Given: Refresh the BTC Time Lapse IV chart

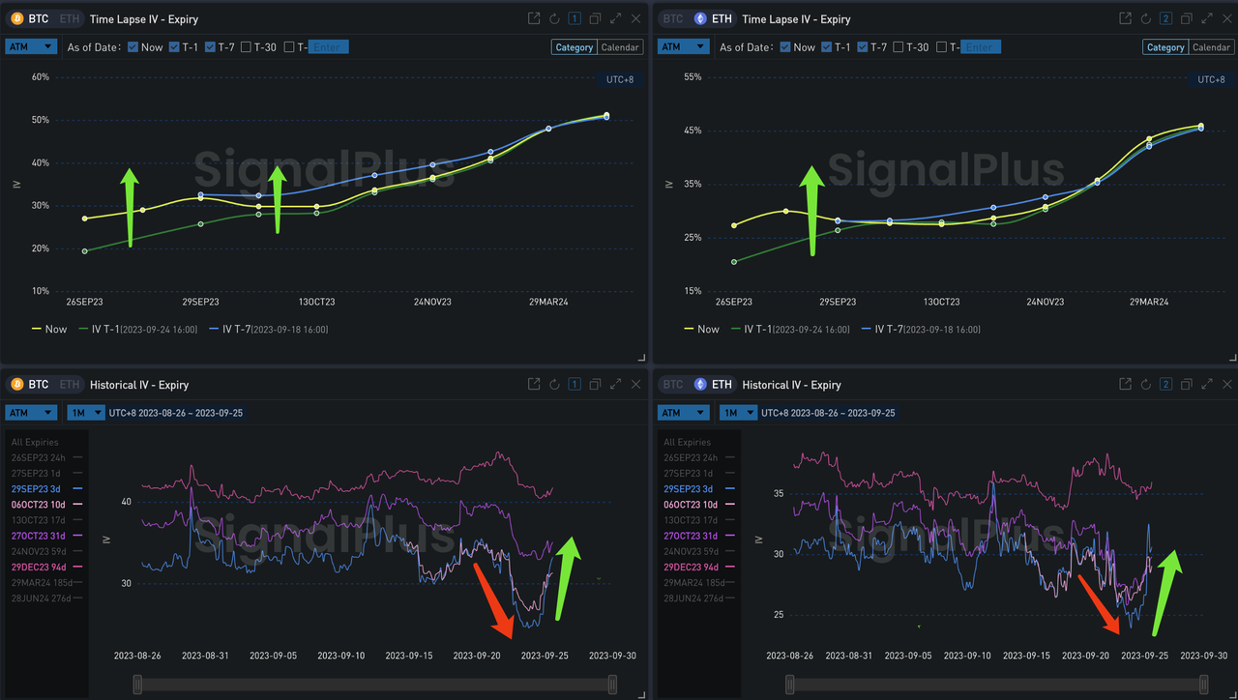Looking at the screenshot, I should coord(554,18).
